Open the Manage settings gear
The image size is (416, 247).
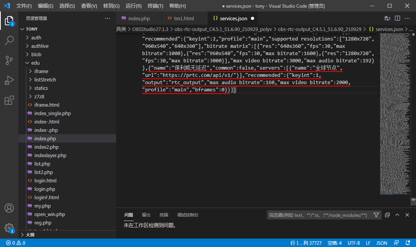pos(9,228)
